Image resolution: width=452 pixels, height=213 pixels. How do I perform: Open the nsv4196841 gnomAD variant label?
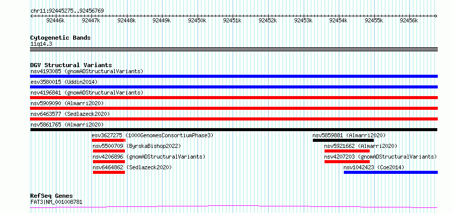[x=87, y=93]
